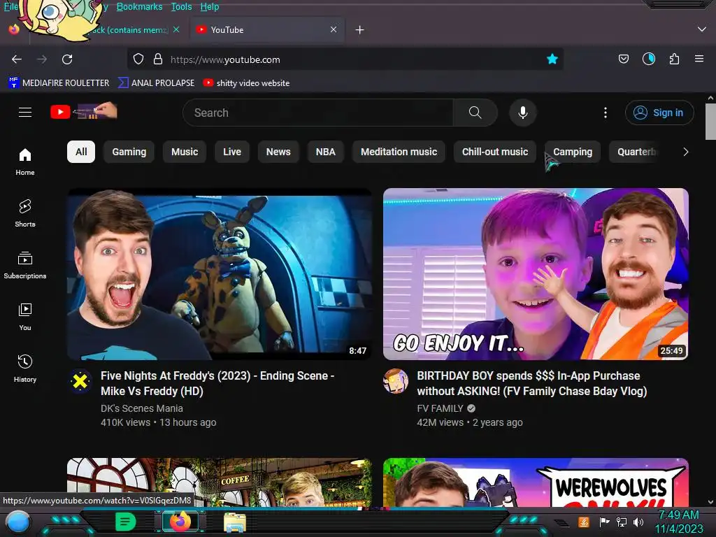Click the network tray icon
The image size is (716, 537).
coord(621,522)
